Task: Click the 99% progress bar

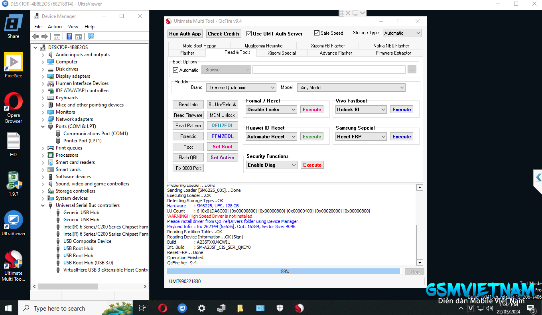Action: (284, 272)
